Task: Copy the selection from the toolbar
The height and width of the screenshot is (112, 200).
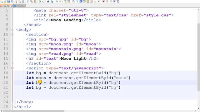Action: coord(31,2)
